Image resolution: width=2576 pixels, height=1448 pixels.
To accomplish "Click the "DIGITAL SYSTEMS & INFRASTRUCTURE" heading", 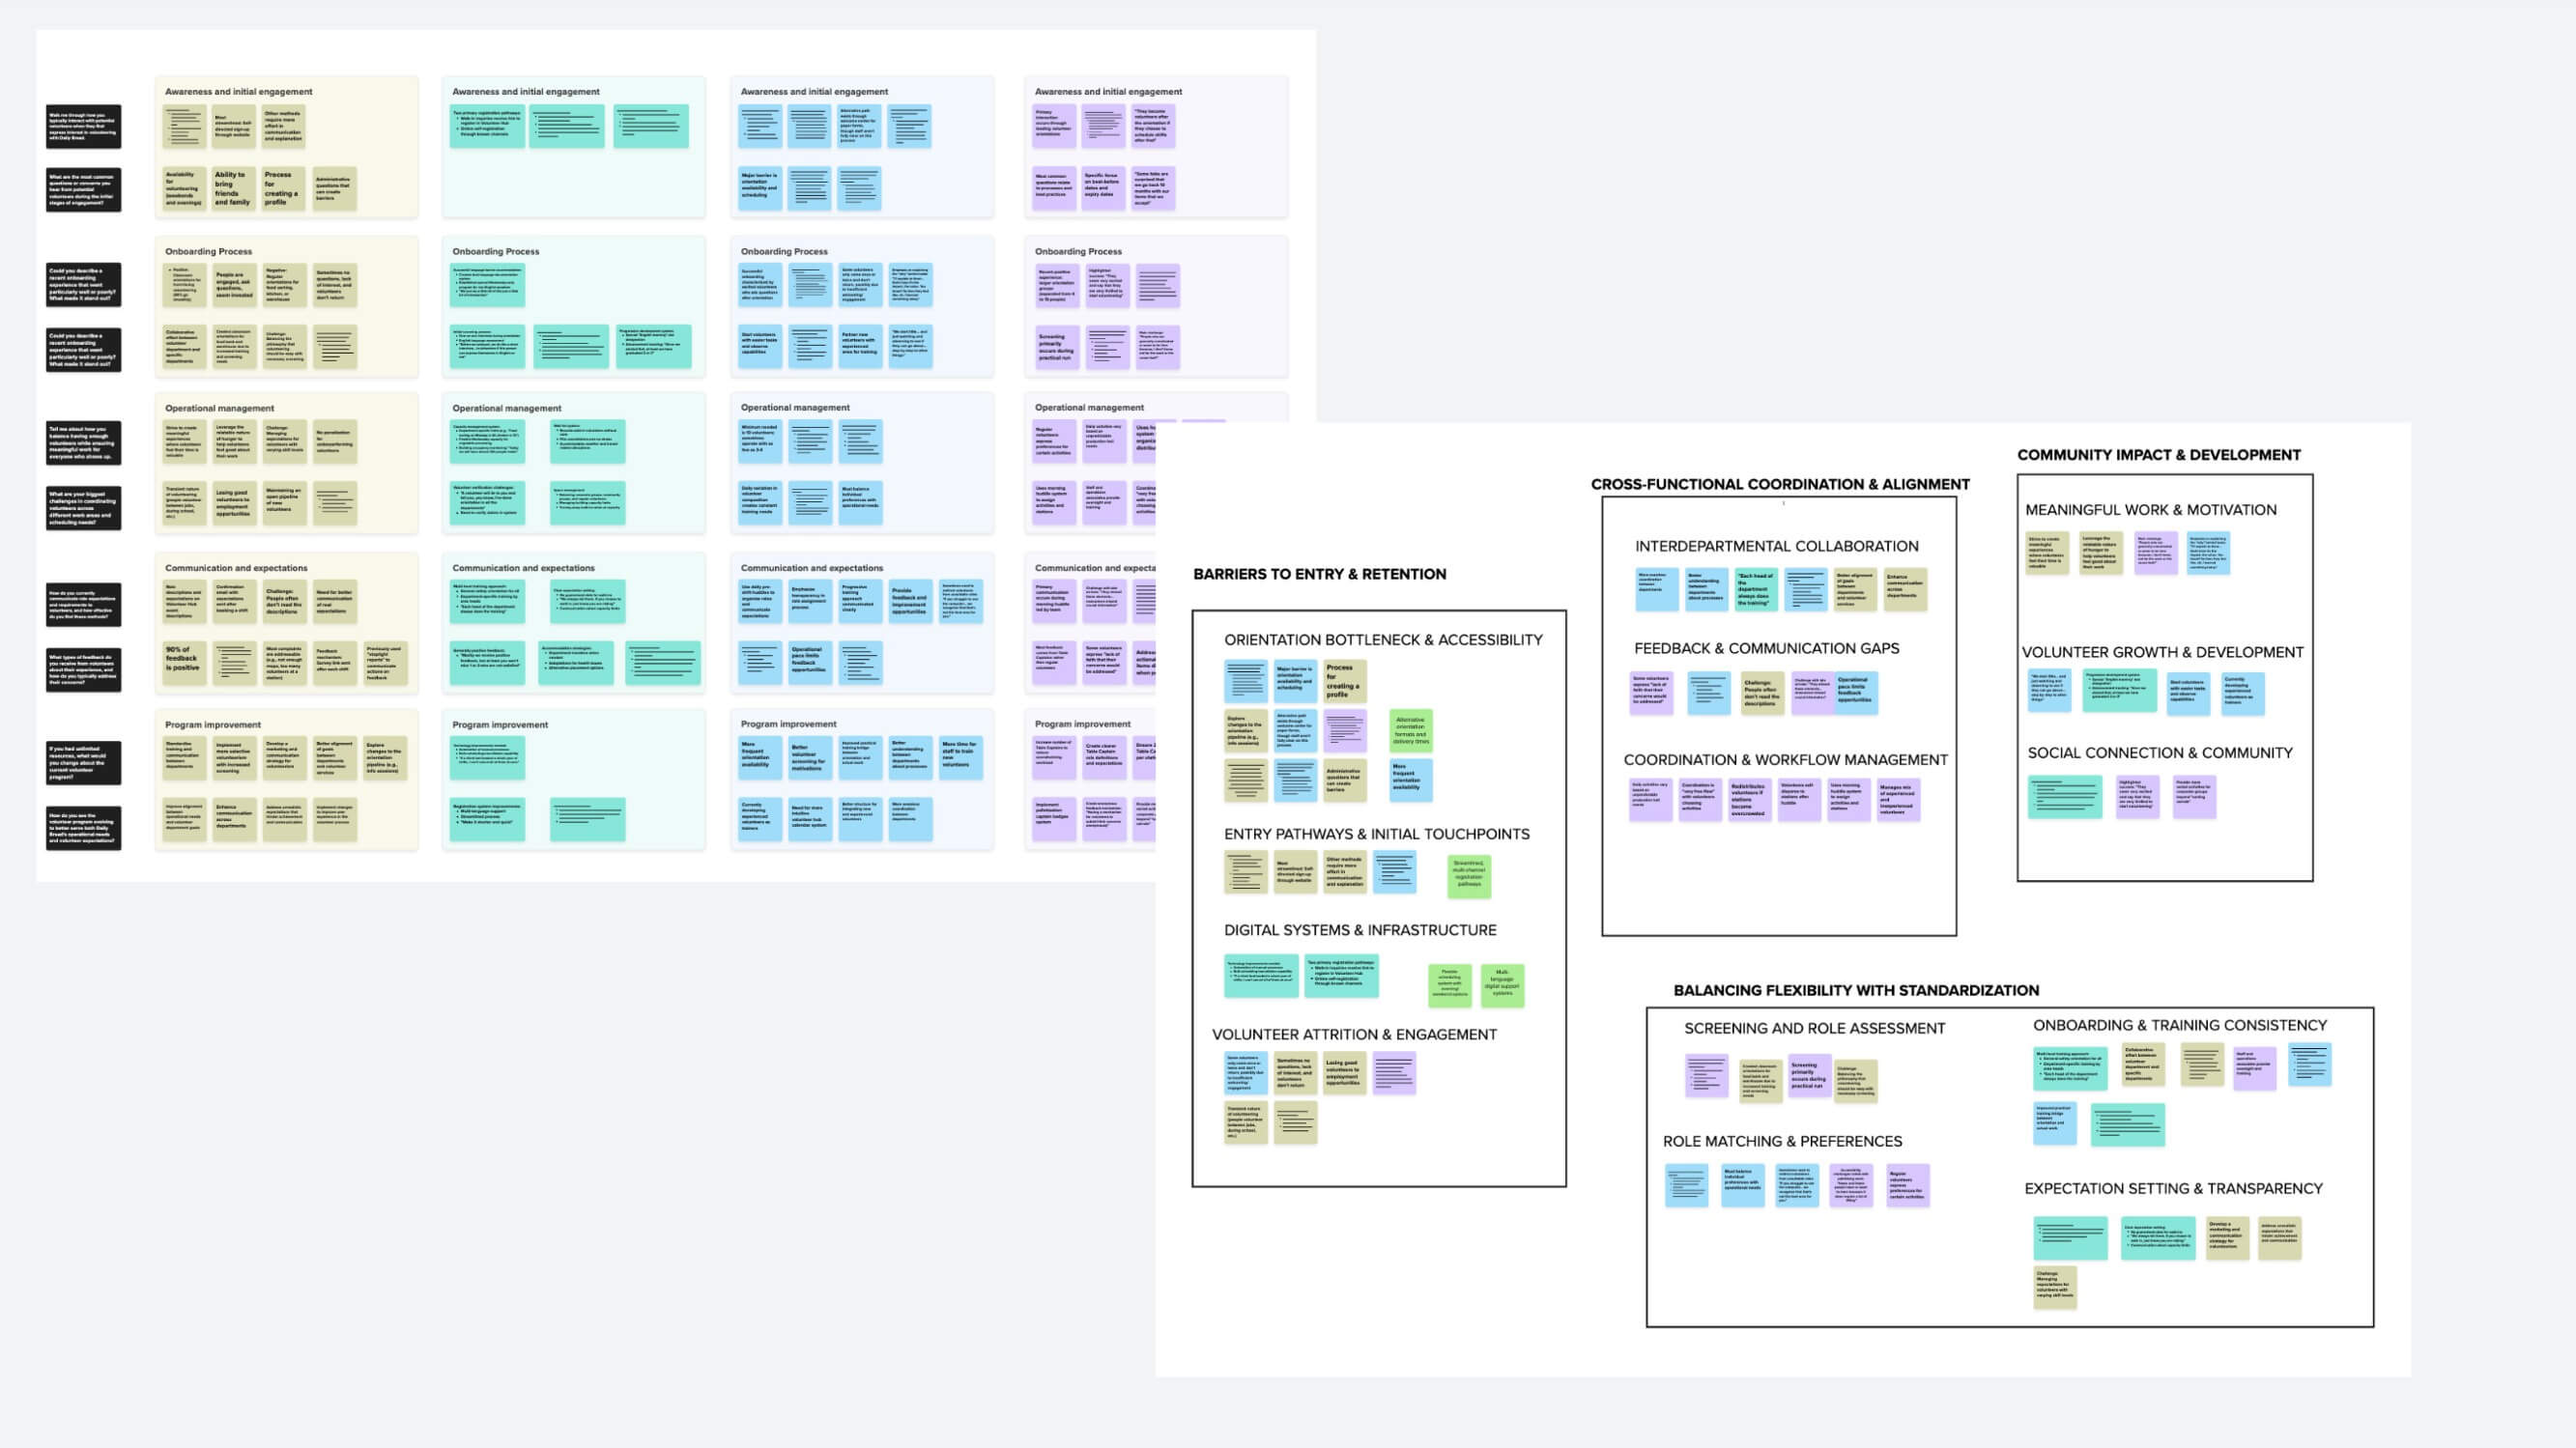I will 1360,930.
